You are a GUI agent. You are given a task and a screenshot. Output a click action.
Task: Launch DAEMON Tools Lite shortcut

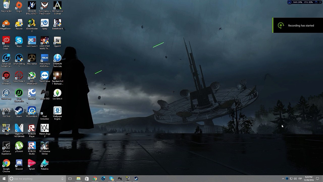58,61
